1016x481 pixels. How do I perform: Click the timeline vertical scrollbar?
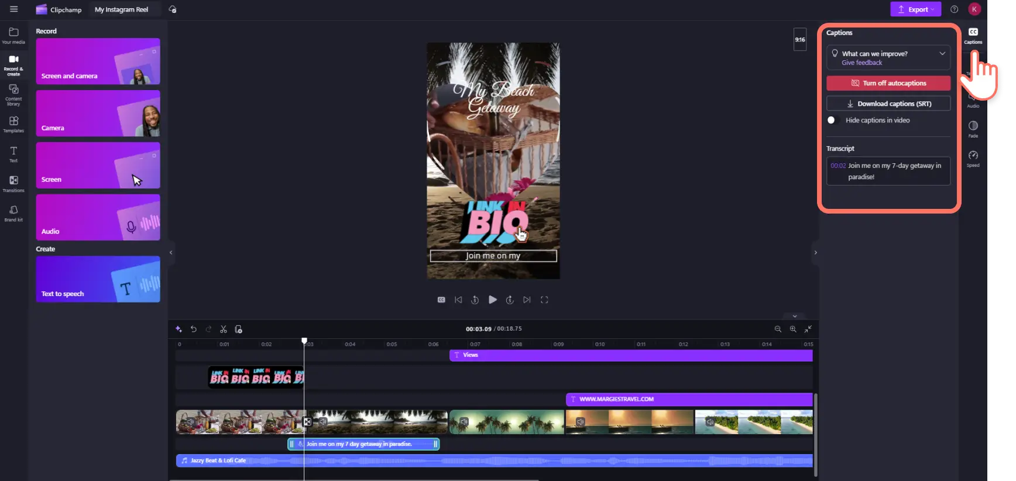pyautogui.click(x=815, y=436)
